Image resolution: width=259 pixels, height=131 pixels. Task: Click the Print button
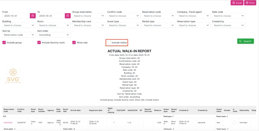coord(250,3)
